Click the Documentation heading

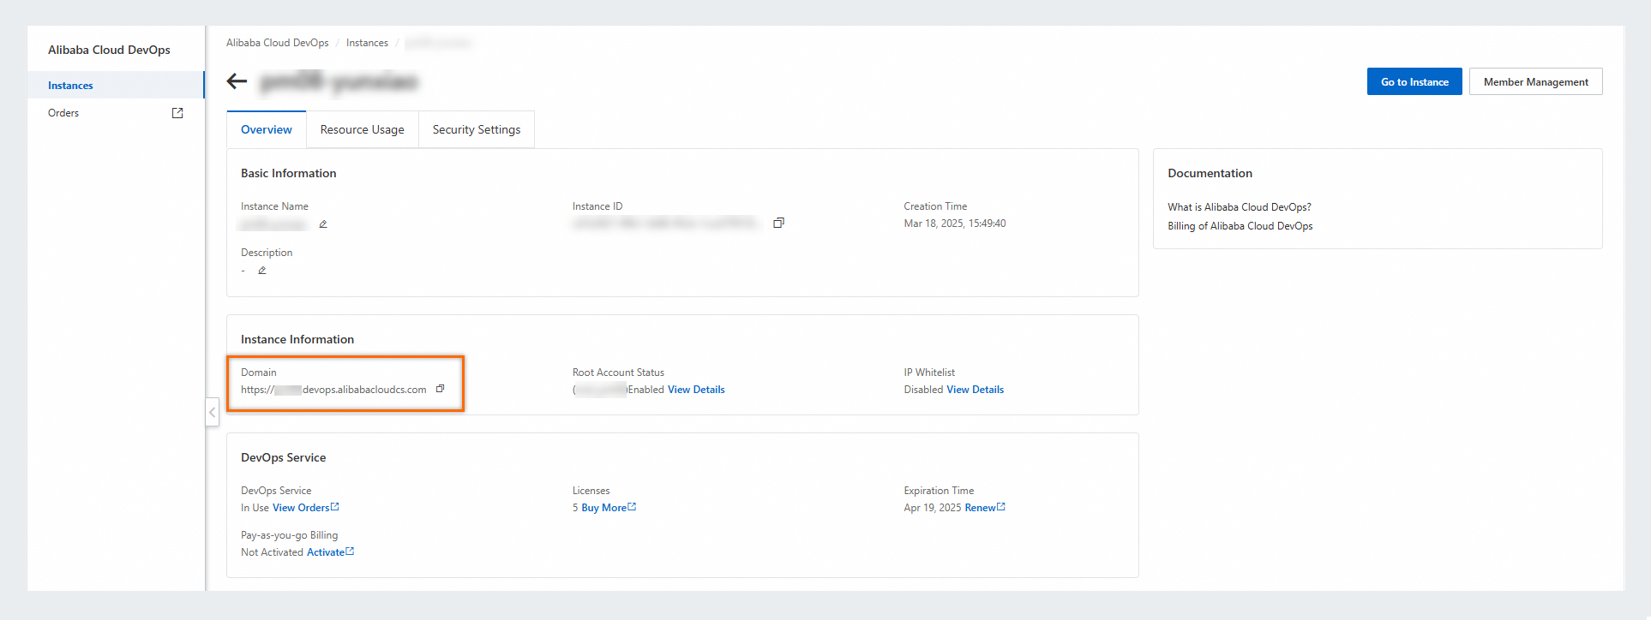click(x=1210, y=173)
